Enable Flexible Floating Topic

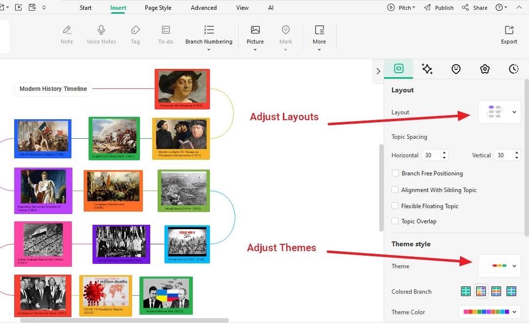(x=395, y=206)
